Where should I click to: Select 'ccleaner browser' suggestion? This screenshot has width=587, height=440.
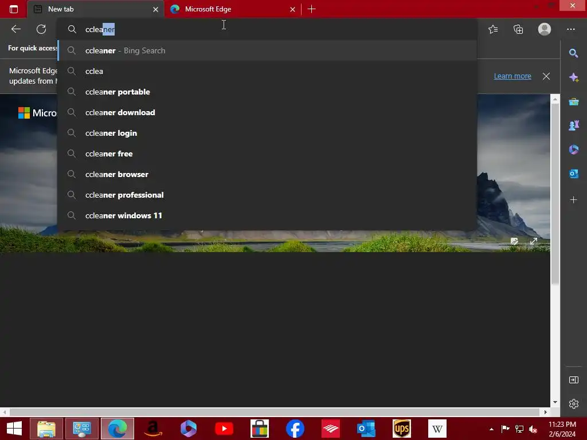click(x=267, y=174)
